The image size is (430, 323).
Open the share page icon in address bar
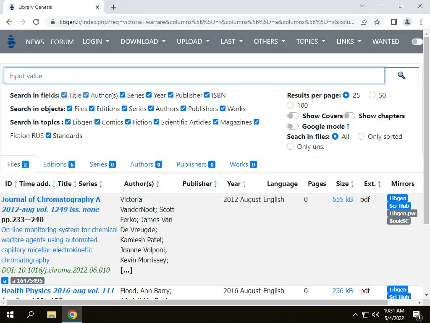[x=364, y=22]
